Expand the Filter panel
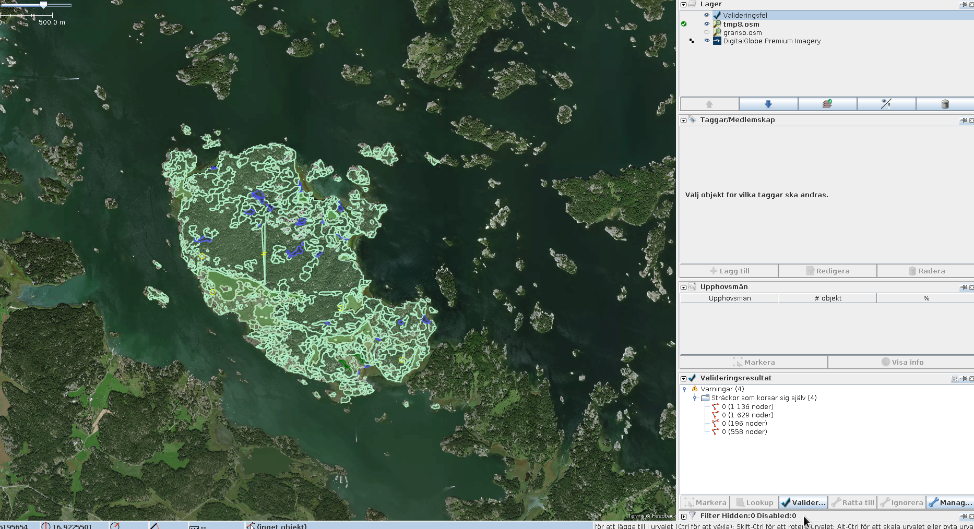This screenshot has height=529, width=974. [683, 516]
